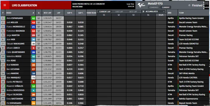Click lap count 10/14
This screenshot has height=106, width=210.
[59, 103]
